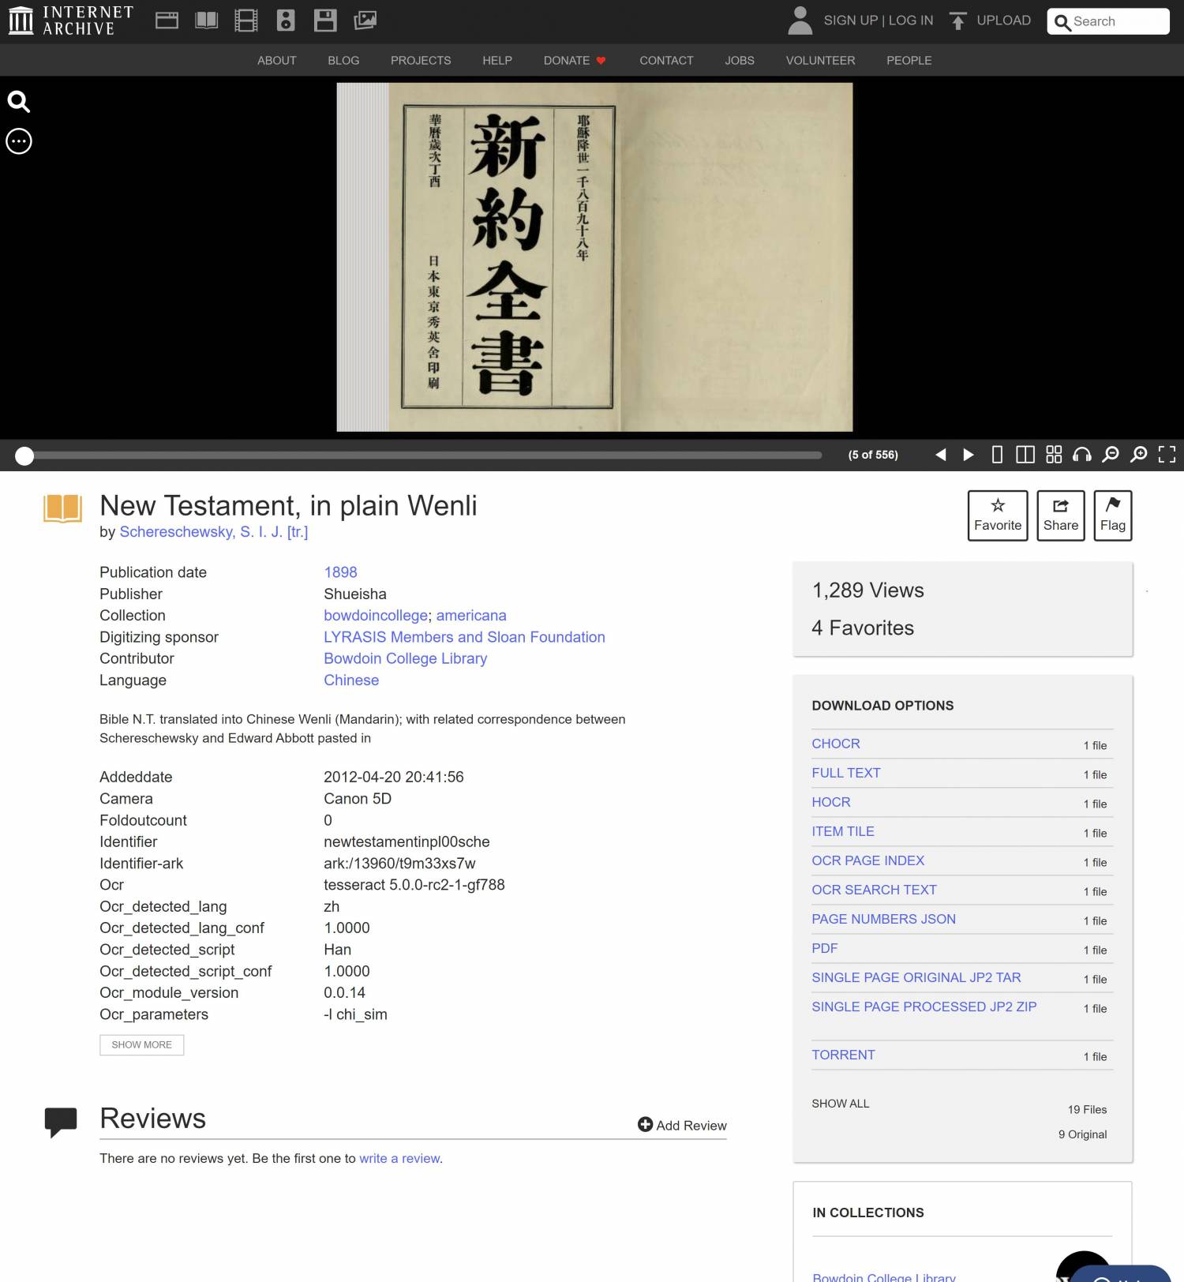Click the Flag button

pos(1113,515)
